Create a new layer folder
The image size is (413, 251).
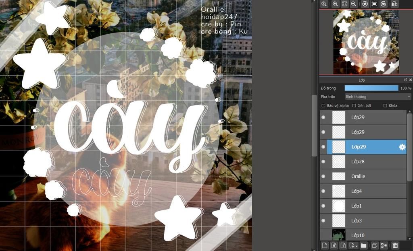[x=363, y=245]
